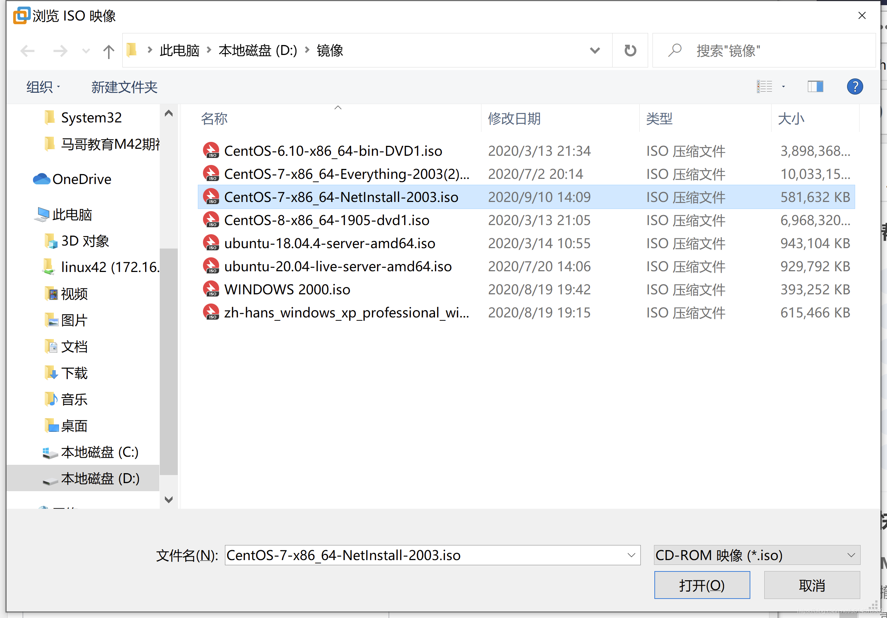Go up one folder level
The width and height of the screenshot is (887, 618).
pyautogui.click(x=108, y=51)
